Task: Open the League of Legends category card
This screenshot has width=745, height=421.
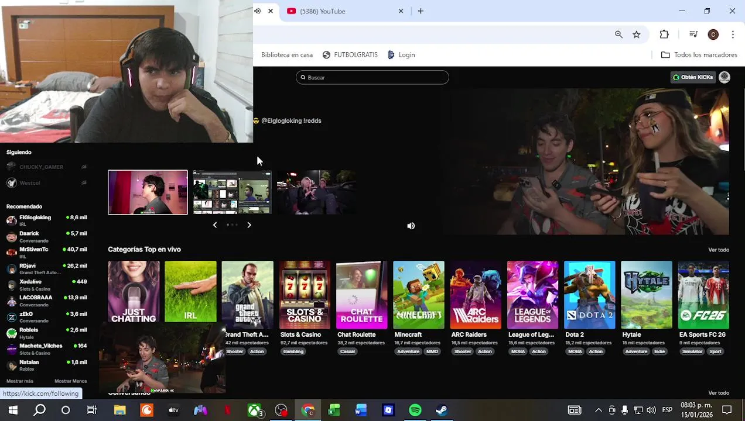Action: [532, 295]
